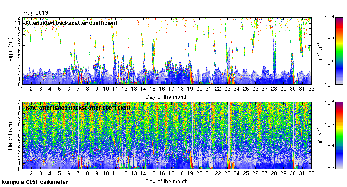
Task: Select the upper plot's "Height (km)" axis label
Action: [x=10, y=51]
